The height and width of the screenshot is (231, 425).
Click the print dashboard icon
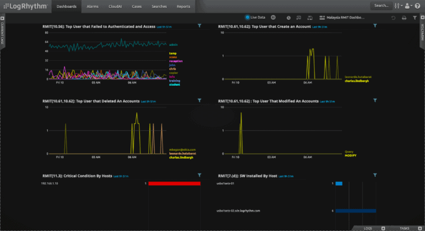coord(403,18)
